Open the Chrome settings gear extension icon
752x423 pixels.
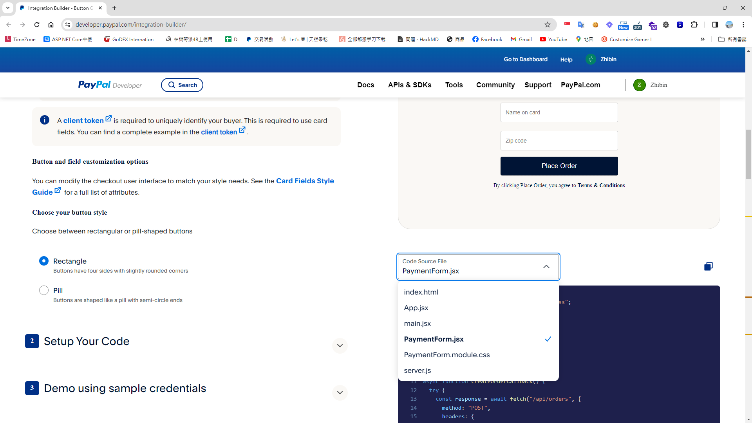click(x=666, y=24)
